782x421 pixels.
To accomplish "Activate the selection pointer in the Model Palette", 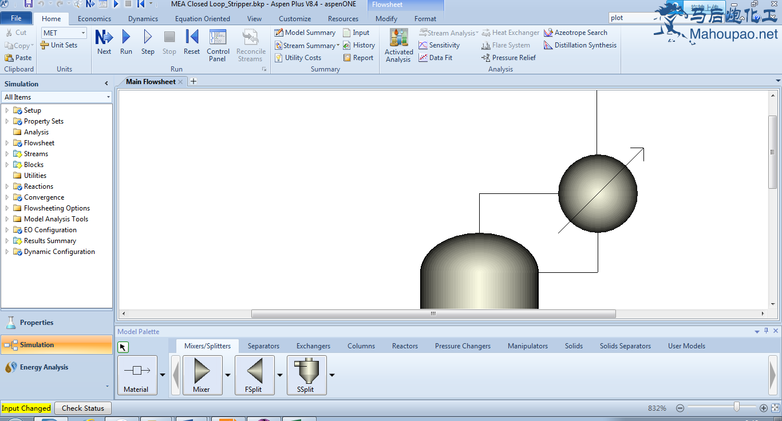I will pyautogui.click(x=123, y=347).
